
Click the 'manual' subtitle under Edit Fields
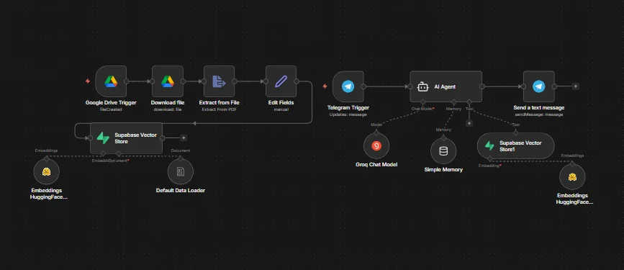pyautogui.click(x=281, y=109)
